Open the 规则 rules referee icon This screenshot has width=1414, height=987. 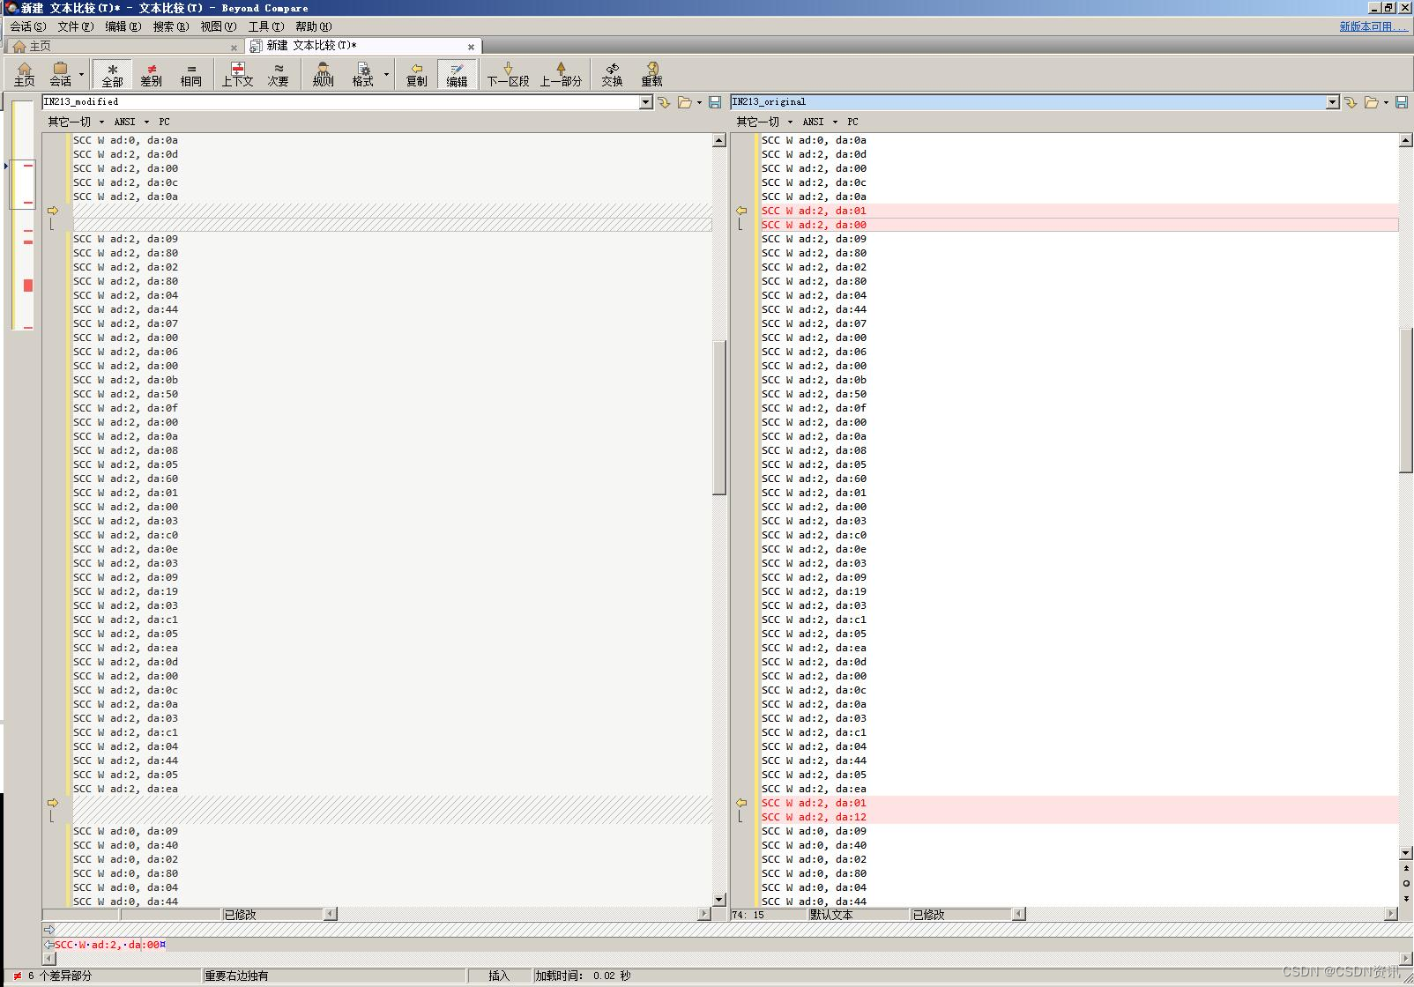click(x=324, y=74)
